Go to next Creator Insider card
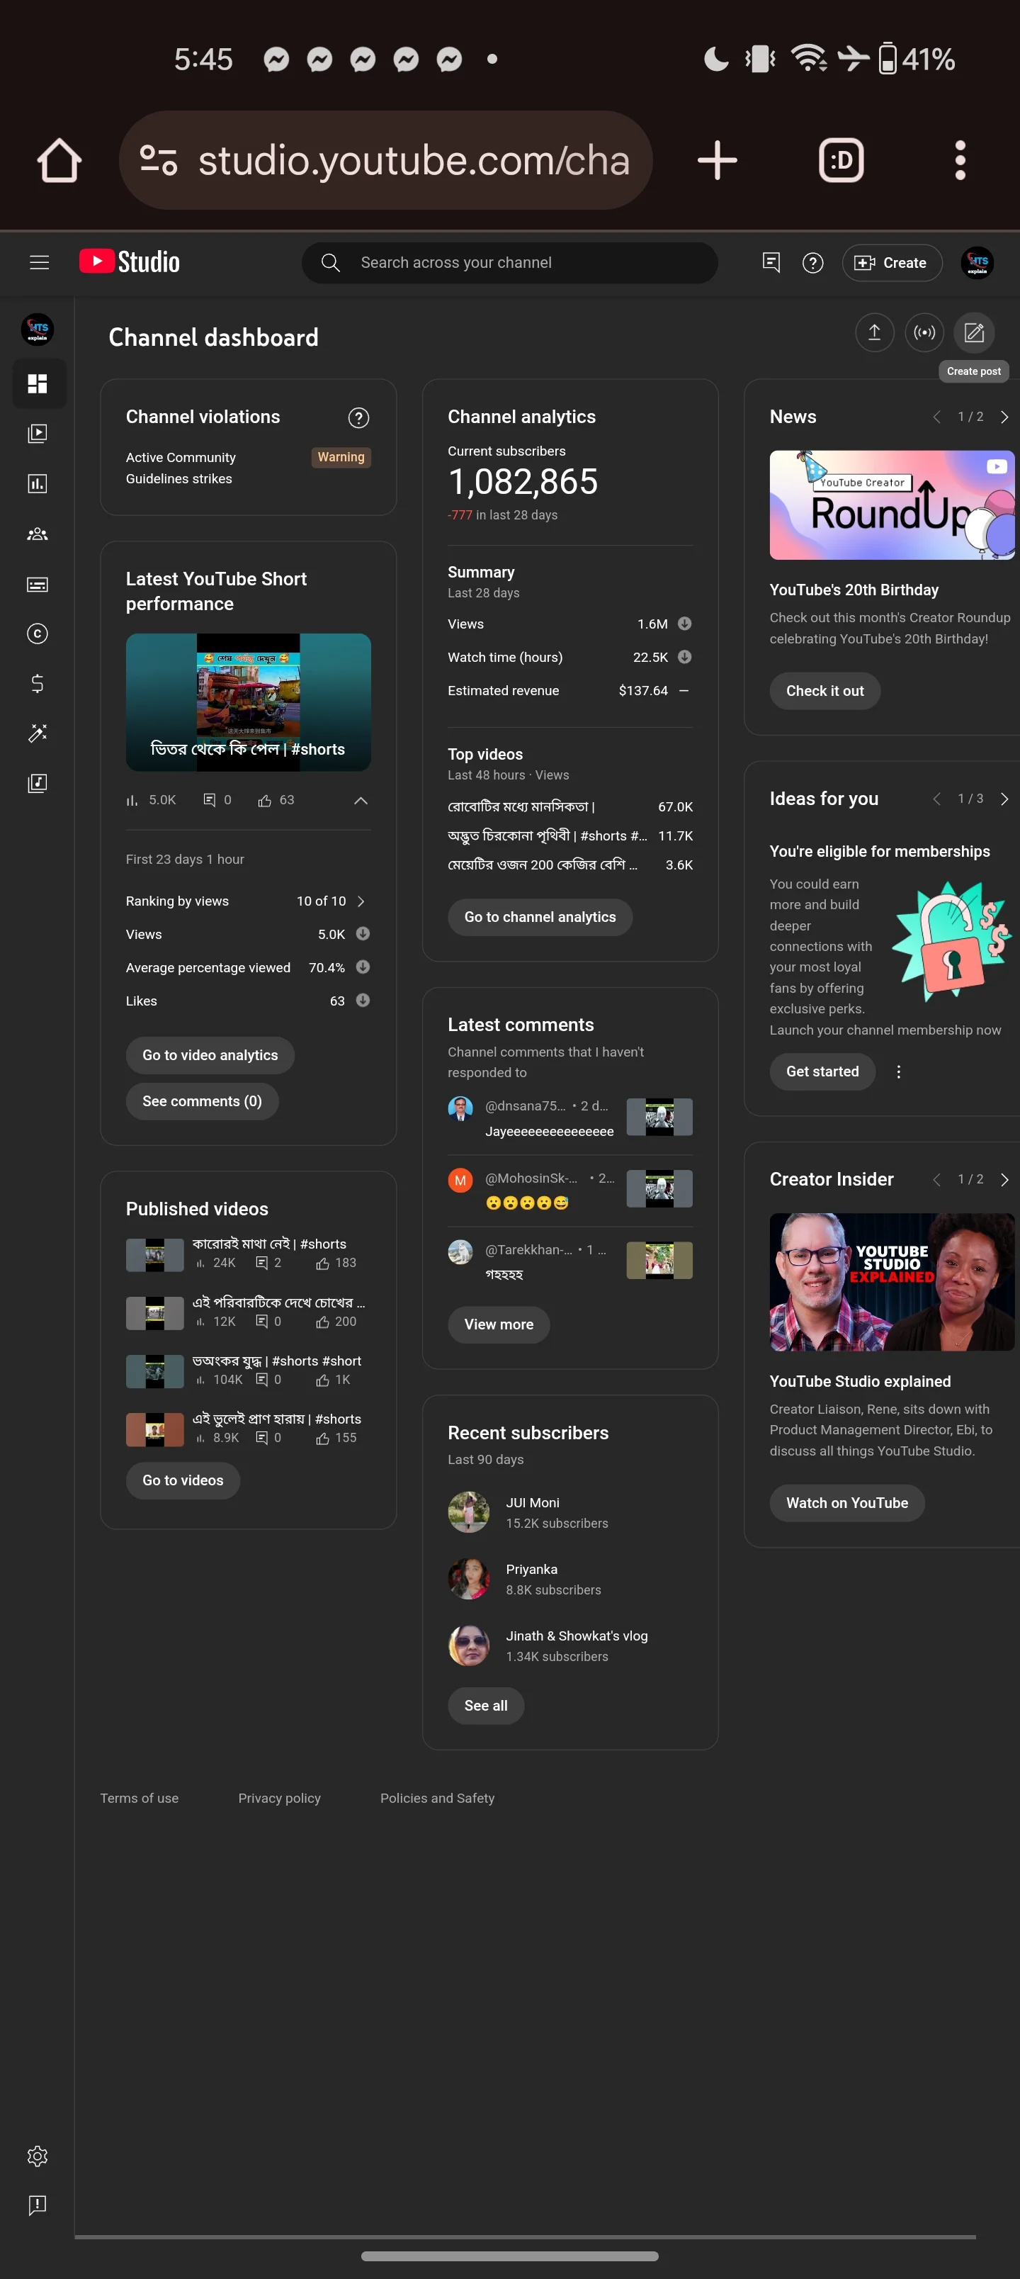The image size is (1020, 2279). (x=1004, y=1179)
